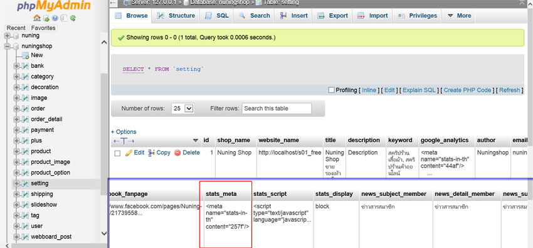Screen dimensions: 533x248
Task: Click the red Delete icon in row 1
Action: 177,153
